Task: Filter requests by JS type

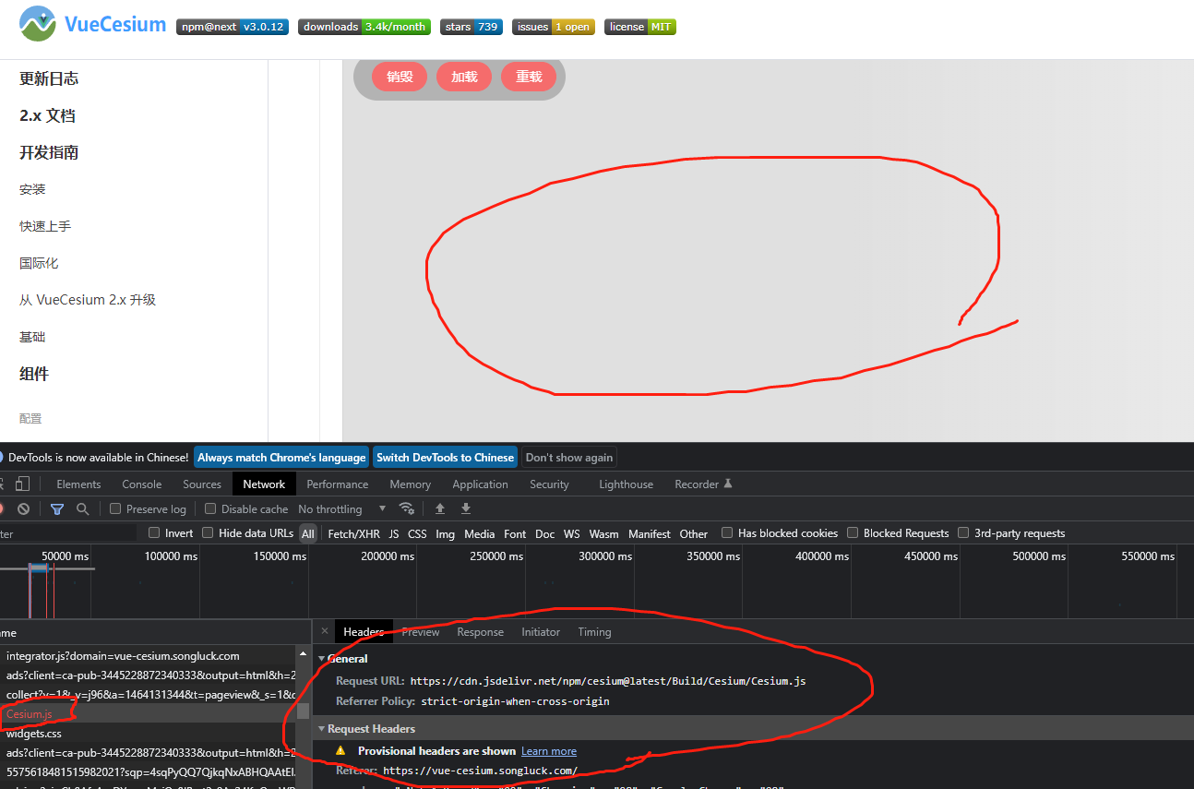Action: coord(394,533)
